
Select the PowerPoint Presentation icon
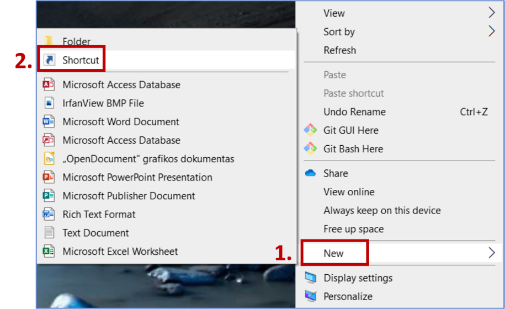[49, 178]
